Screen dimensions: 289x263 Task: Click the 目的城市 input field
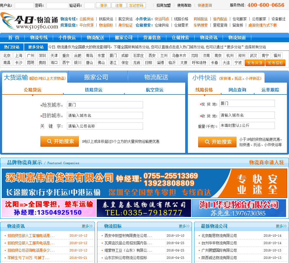[x=105, y=115]
